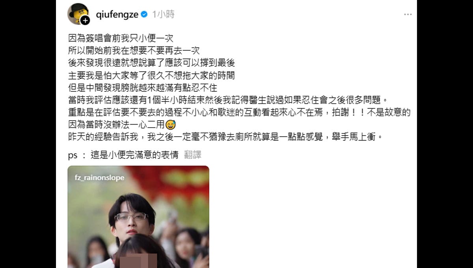Open qiufengze's profile avatar picture
Image resolution: width=473 pixels, height=268 pixels.
78,14
